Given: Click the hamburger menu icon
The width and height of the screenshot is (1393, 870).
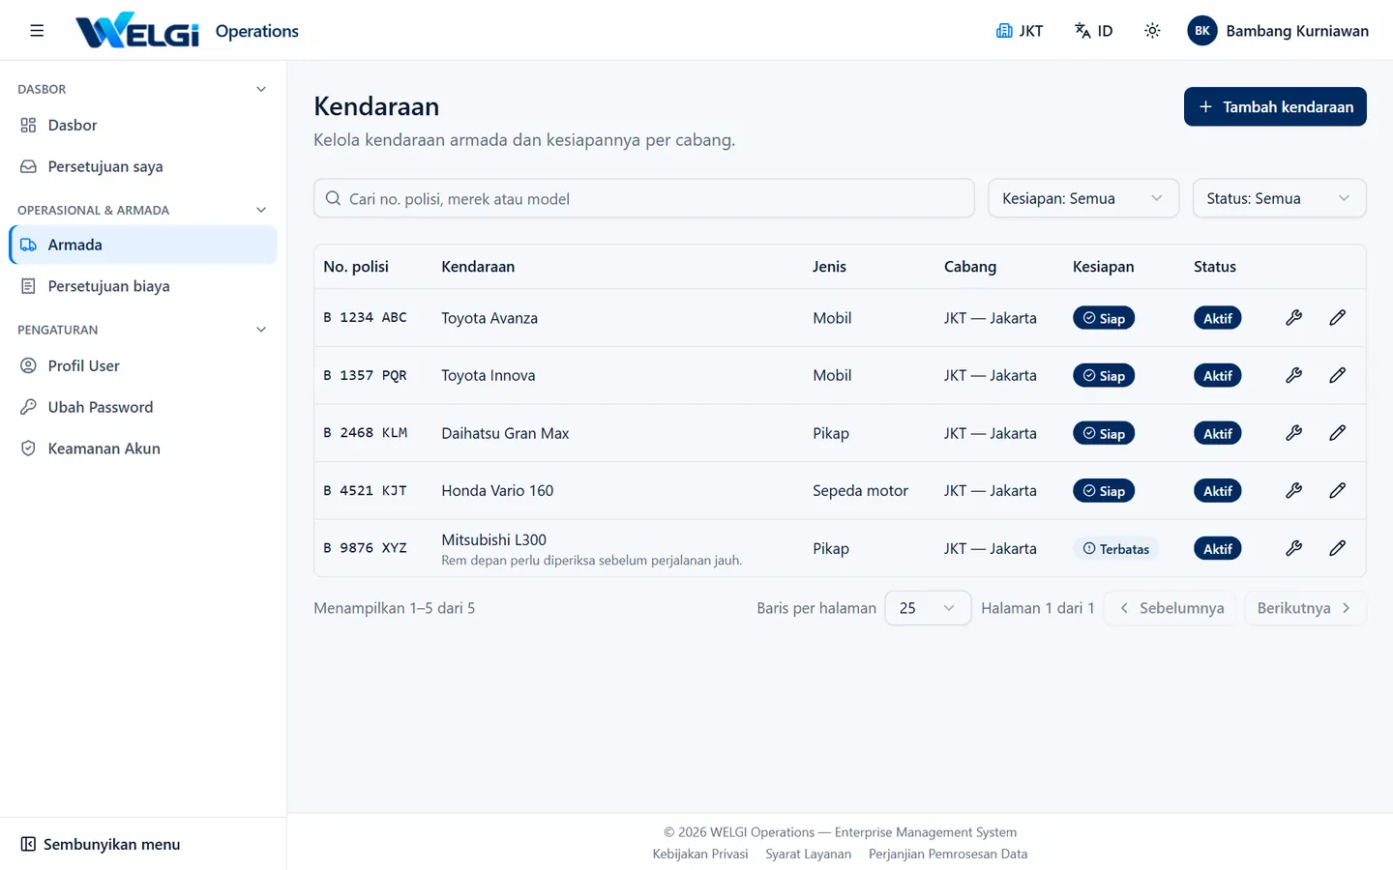Looking at the screenshot, I should pos(37,31).
